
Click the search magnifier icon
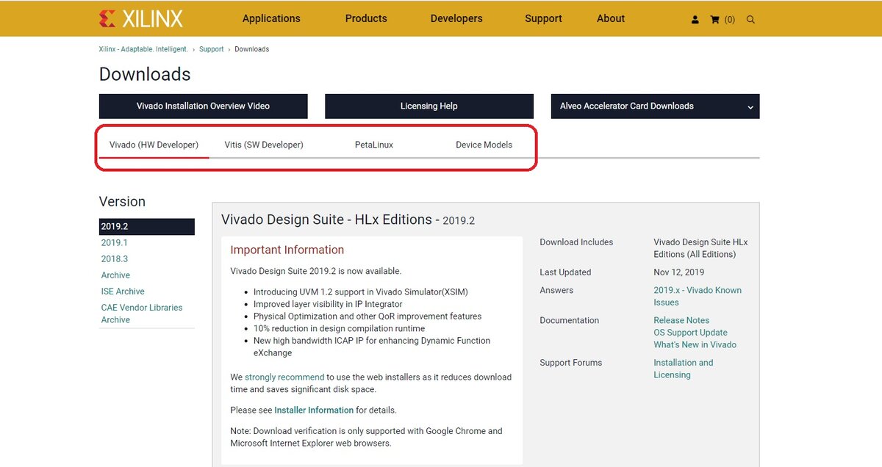coord(750,20)
